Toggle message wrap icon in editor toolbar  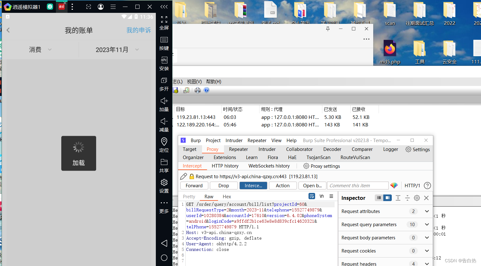[312, 196]
